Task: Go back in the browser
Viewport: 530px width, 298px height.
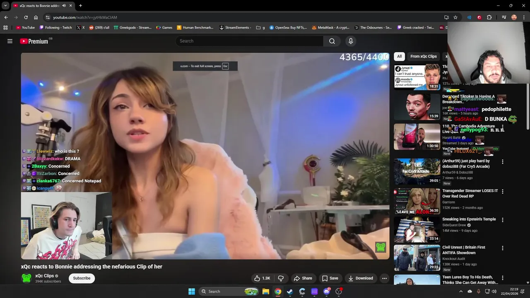Action: [x=6, y=17]
